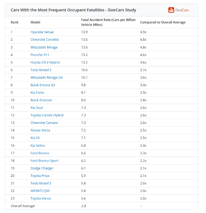Open the Toyota Venza link
This screenshot has height=213, width=206.
(x=40, y=198)
